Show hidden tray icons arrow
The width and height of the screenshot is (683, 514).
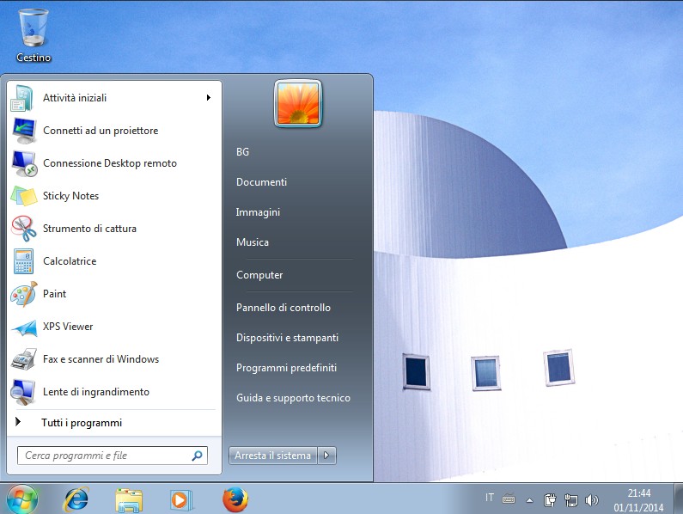point(529,500)
